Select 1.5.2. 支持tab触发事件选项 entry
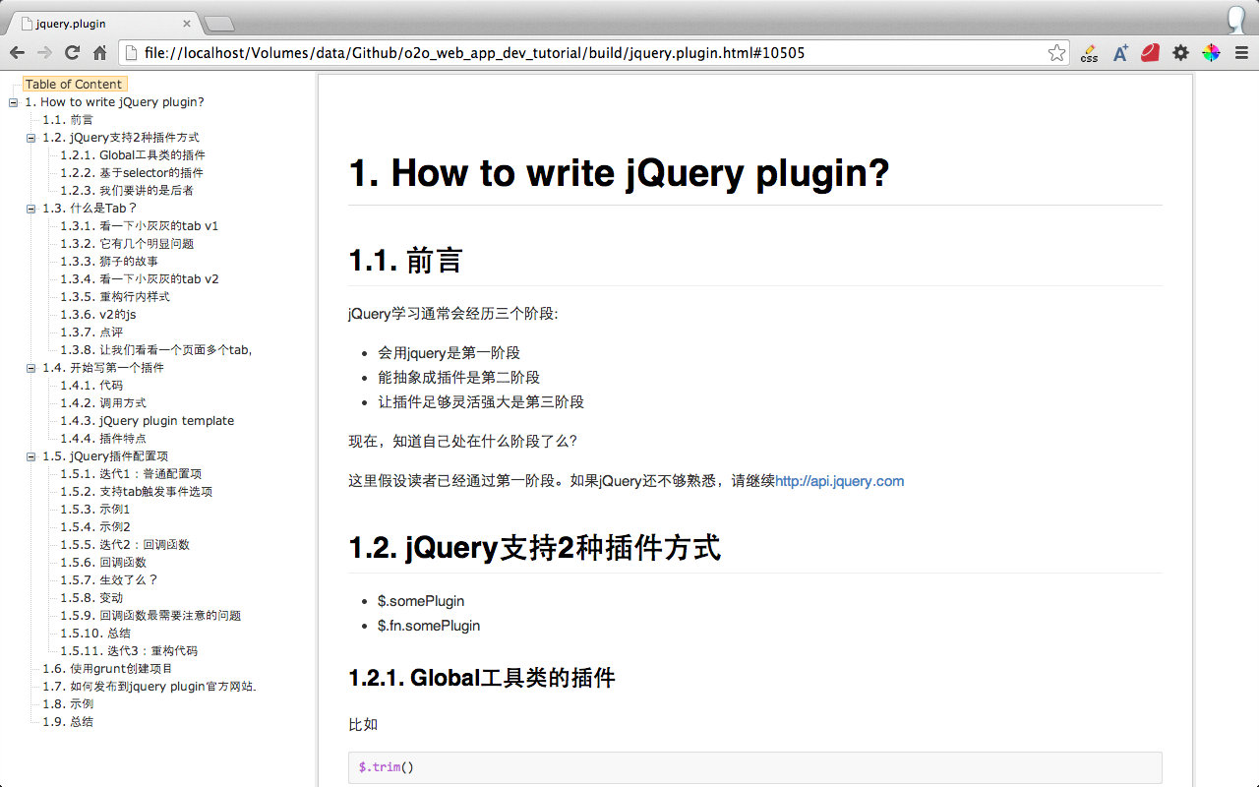Viewport: 1259px width, 787px height. [137, 492]
